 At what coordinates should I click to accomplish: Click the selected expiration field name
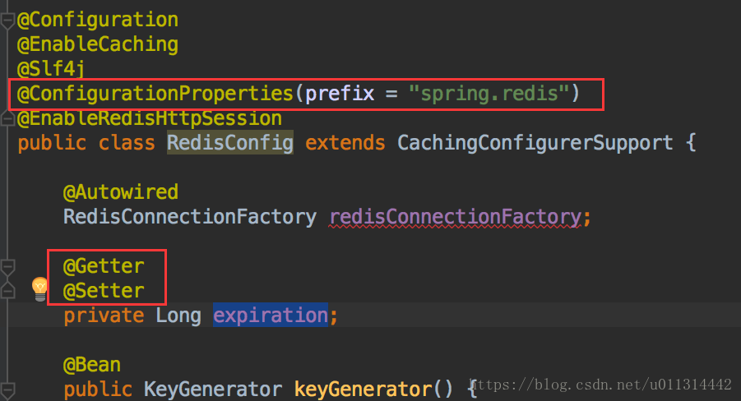coord(271,315)
